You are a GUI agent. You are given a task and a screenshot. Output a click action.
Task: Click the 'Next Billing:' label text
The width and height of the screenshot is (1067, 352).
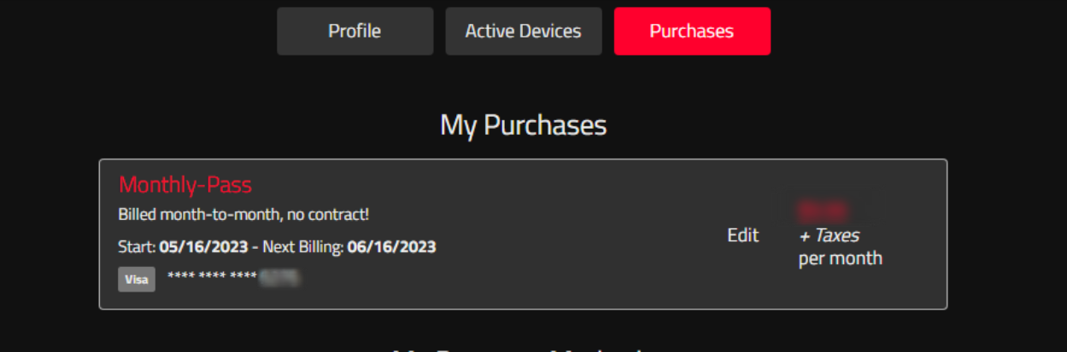302,248
